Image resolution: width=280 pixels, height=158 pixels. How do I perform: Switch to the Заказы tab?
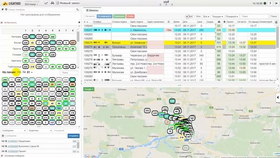click(x=92, y=11)
